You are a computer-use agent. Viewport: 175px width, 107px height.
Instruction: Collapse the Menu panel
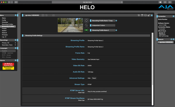coord(16,15)
